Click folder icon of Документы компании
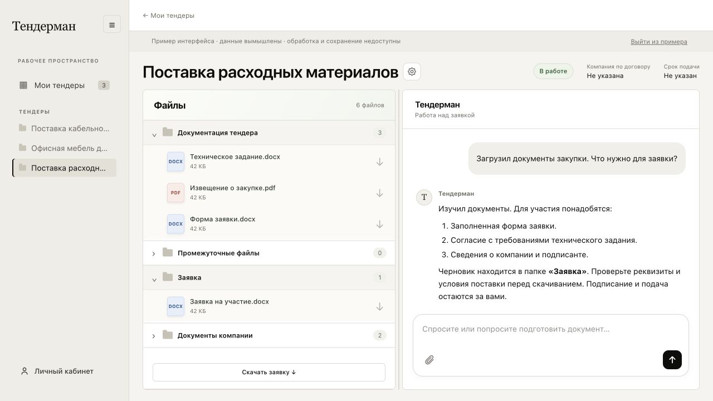Image resolution: width=713 pixels, height=401 pixels. (x=168, y=335)
